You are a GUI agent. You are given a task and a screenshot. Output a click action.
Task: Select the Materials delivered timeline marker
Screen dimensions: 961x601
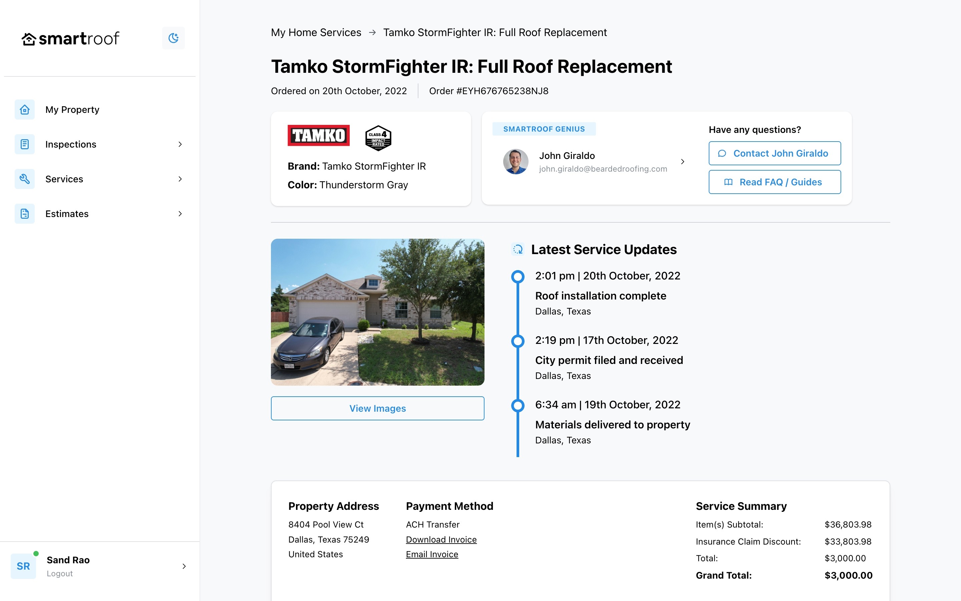pos(518,405)
